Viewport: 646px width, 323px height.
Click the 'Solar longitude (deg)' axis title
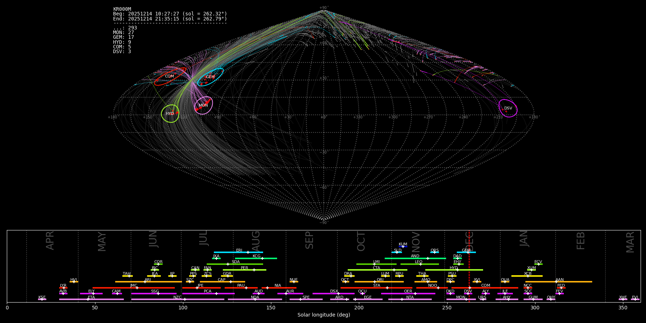(x=324, y=315)
